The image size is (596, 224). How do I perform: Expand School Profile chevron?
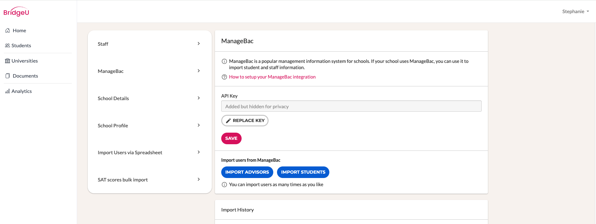pos(199,125)
